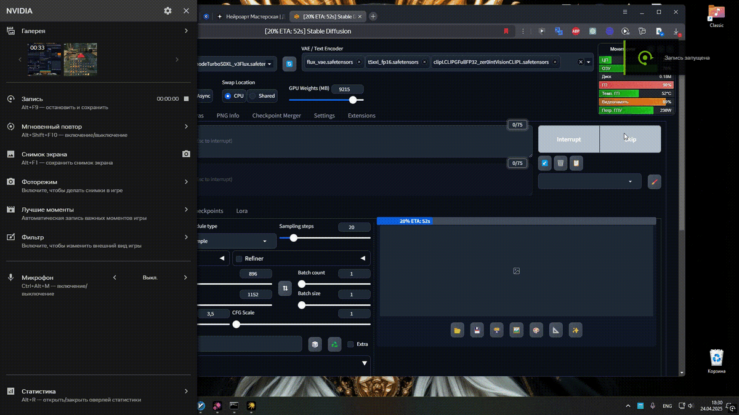
Task: Expand Галерея section in NVIDIA overlay
Action: pyautogui.click(x=186, y=31)
